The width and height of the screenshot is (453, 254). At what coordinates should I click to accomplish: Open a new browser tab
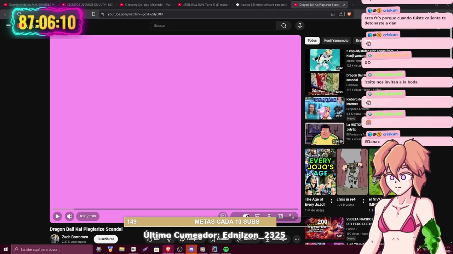[353, 5]
